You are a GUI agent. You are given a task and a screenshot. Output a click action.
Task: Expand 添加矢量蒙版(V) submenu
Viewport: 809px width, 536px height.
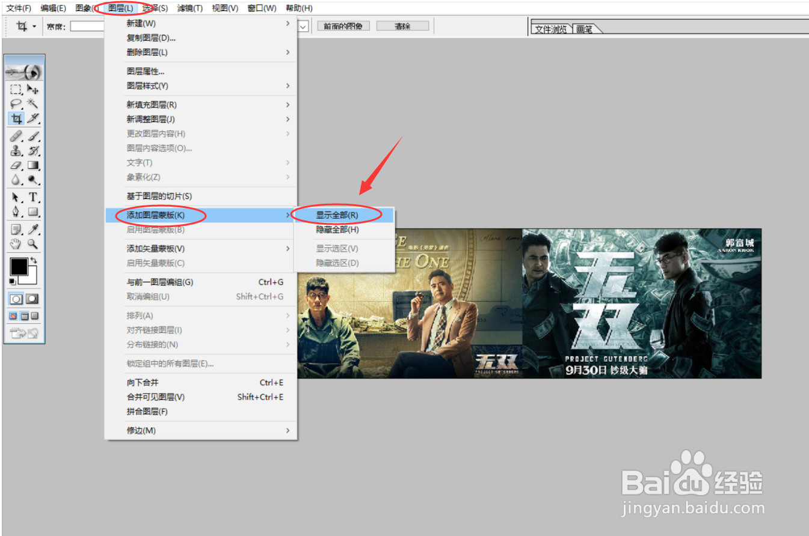click(x=288, y=248)
